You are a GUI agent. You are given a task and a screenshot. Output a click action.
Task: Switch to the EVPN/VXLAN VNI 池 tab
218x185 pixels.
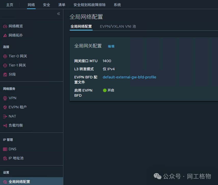coord(118,26)
